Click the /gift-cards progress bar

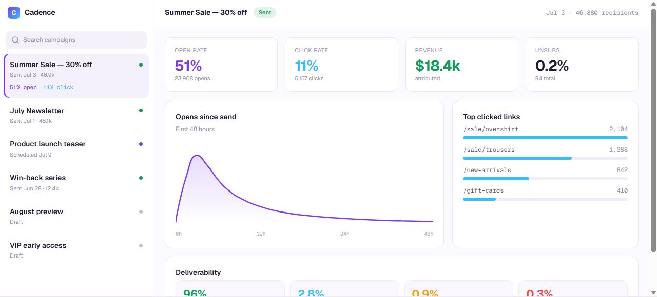point(545,199)
